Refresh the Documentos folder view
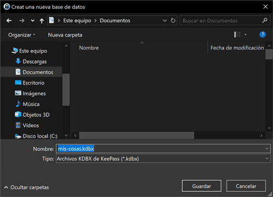The height and width of the screenshot is (197, 273). pyautogui.click(x=173, y=21)
